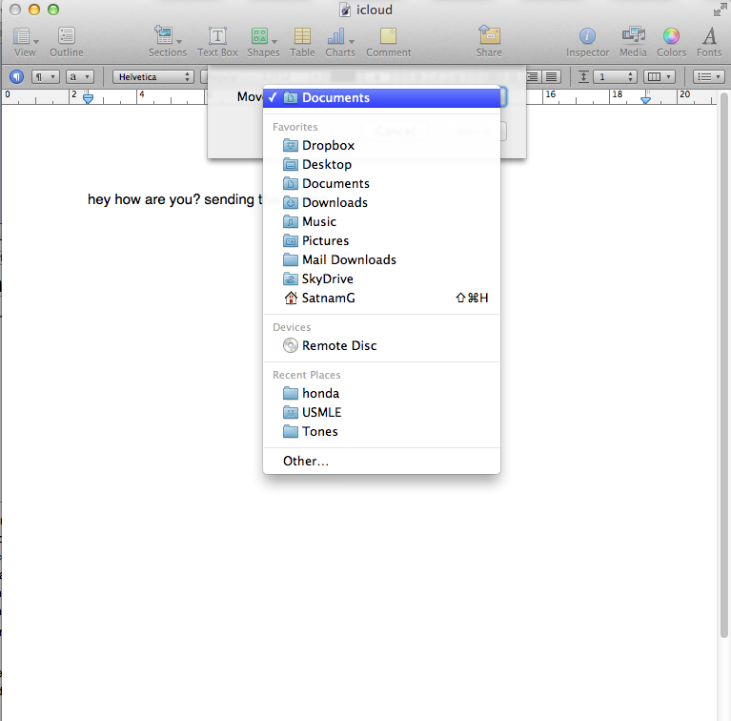This screenshot has width=731, height=721.
Task: Click the Share toolbar icon
Action: point(489,41)
